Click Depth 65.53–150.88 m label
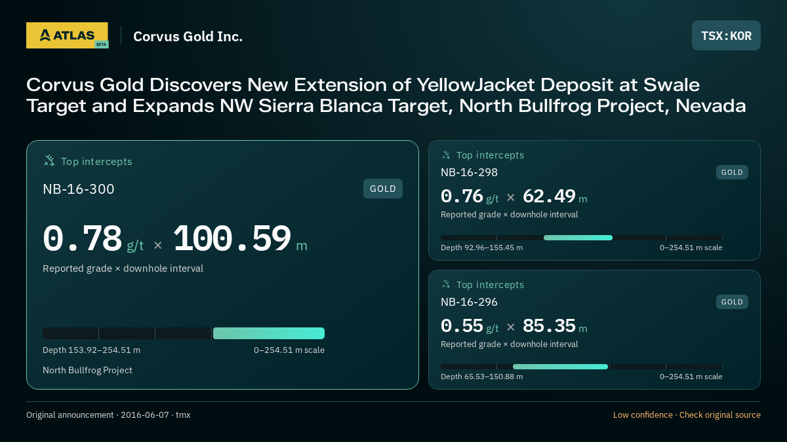 point(481,377)
